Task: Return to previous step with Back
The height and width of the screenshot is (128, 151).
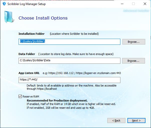Action: (x=116, y=120)
